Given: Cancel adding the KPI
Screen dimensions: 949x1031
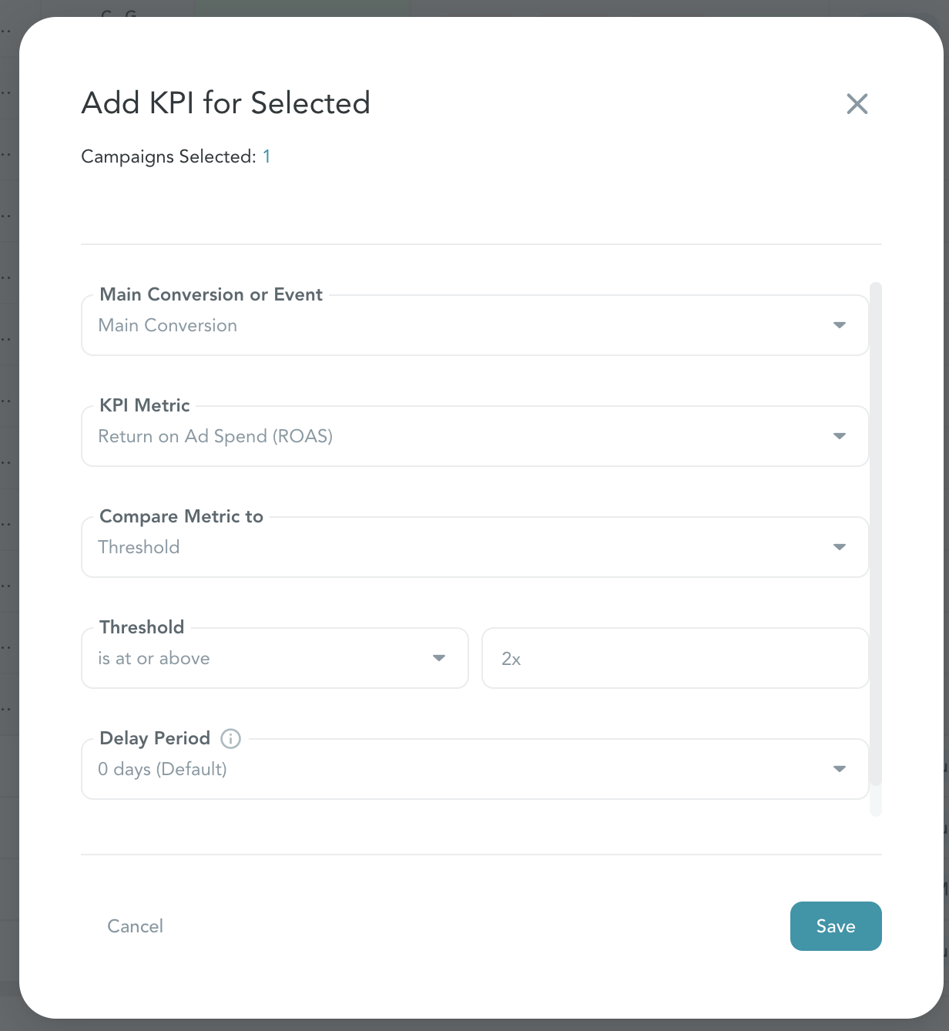Looking at the screenshot, I should click(x=135, y=926).
